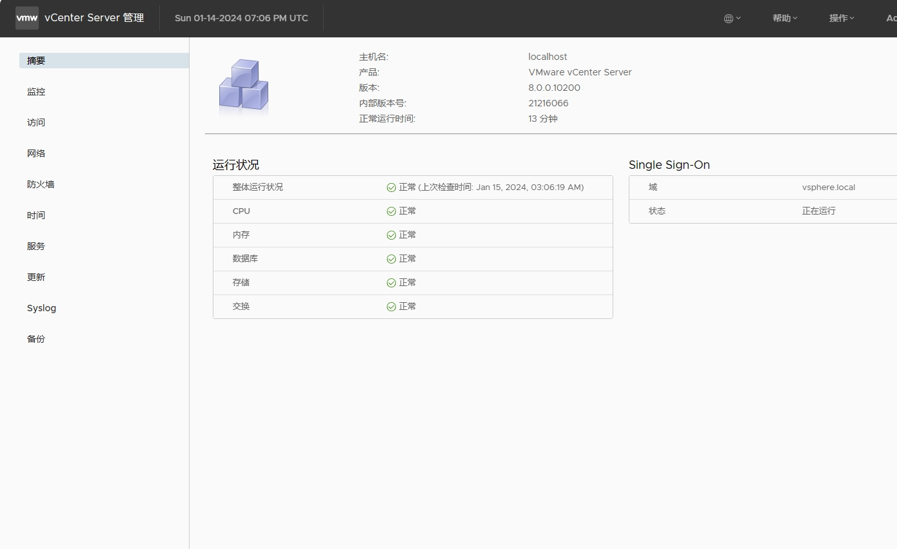Click the 主机名 label
Viewport: 897px width, 549px height.
[x=373, y=57]
